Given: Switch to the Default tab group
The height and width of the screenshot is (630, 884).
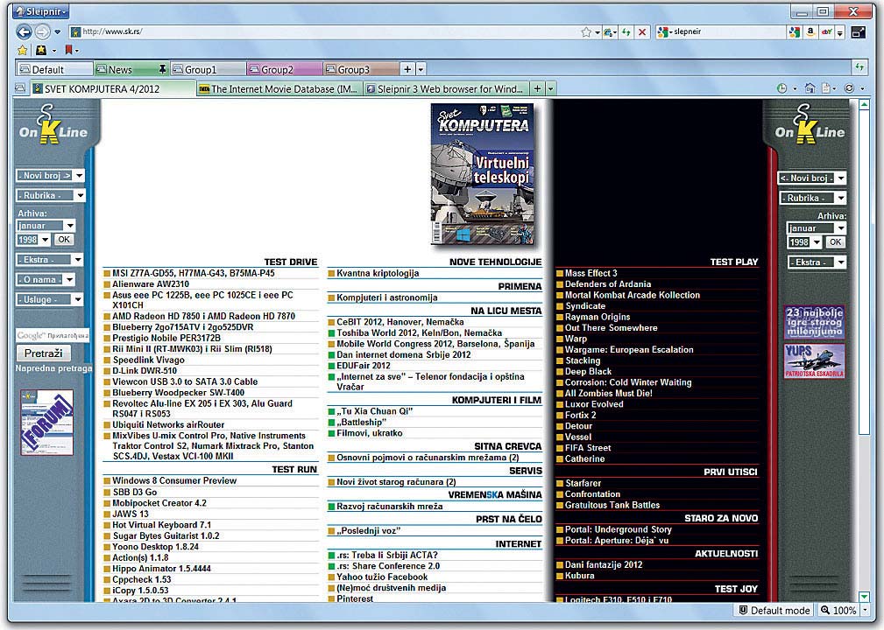Looking at the screenshot, I should coord(54,69).
